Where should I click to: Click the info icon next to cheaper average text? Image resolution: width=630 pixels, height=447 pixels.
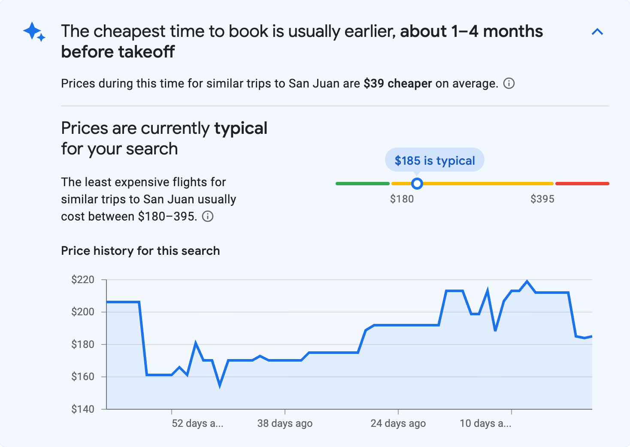pos(509,83)
